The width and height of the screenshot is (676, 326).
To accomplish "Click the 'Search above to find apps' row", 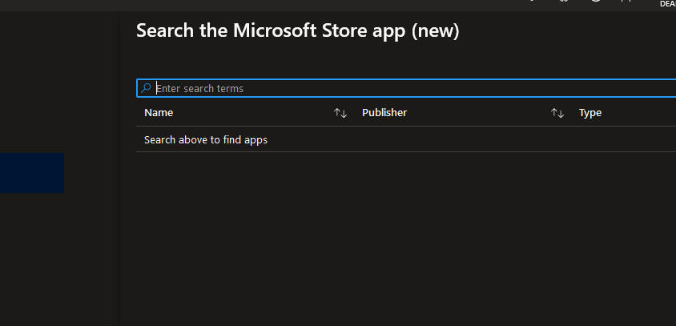I will click(x=406, y=139).
